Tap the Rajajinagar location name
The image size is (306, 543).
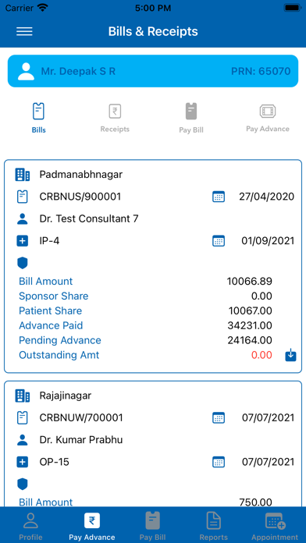pos(66,396)
